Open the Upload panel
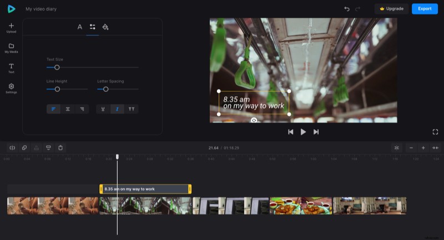 pos(11,28)
